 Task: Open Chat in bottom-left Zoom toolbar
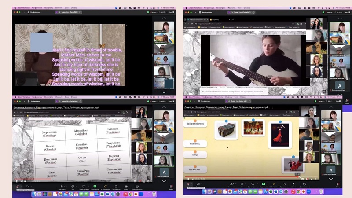pos(73,187)
